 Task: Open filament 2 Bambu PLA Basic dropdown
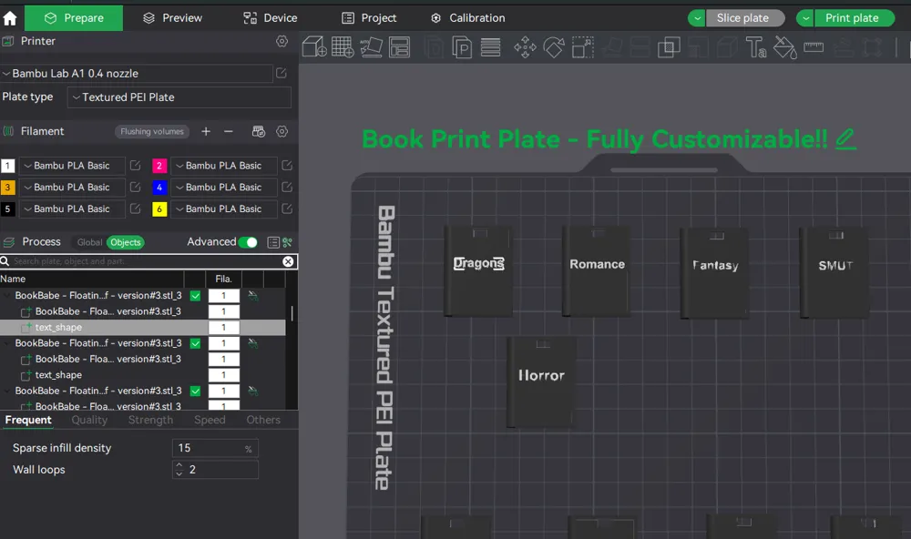224,166
